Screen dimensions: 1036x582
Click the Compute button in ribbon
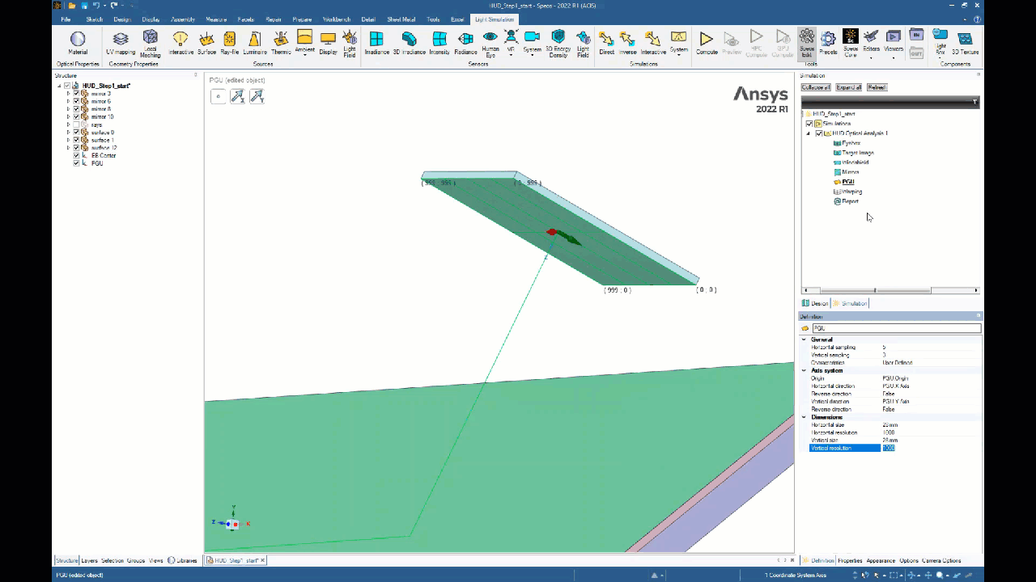click(707, 44)
